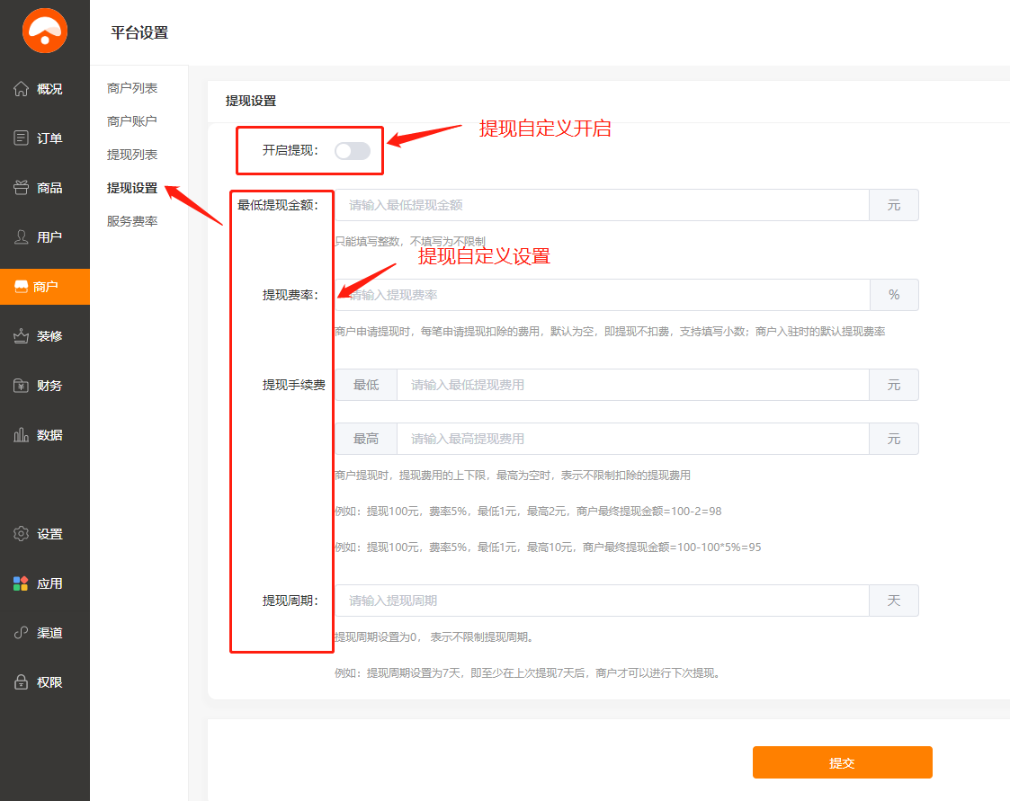Open the 设置 settings gear icon

(x=22, y=534)
